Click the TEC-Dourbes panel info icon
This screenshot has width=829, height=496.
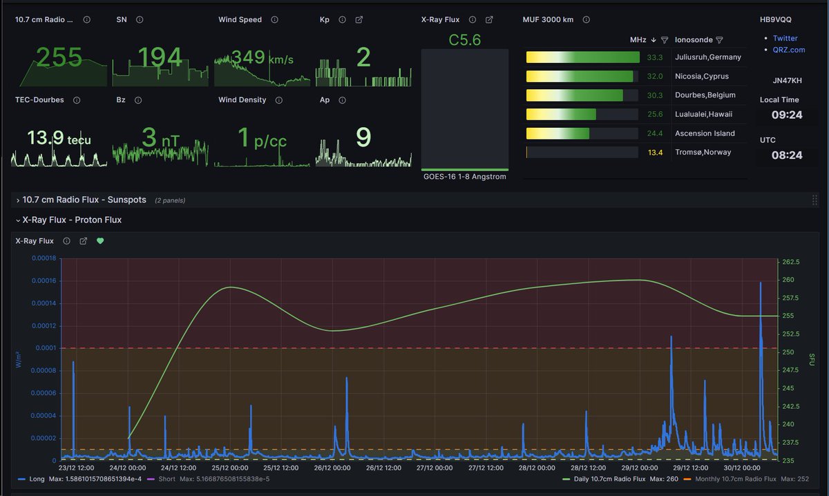click(x=77, y=100)
